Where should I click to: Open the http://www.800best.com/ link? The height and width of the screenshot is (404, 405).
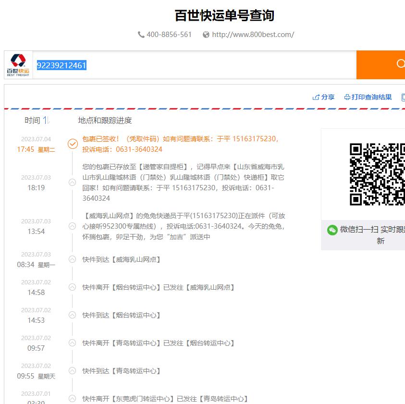[x=253, y=35]
